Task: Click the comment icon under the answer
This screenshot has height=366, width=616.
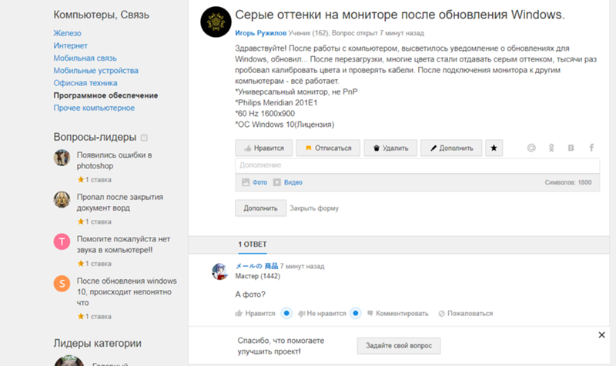Action: point(370,313)
